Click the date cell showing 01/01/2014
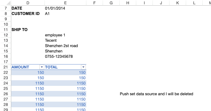This screenshot has height=111, width=211. (x=55, y=8)
